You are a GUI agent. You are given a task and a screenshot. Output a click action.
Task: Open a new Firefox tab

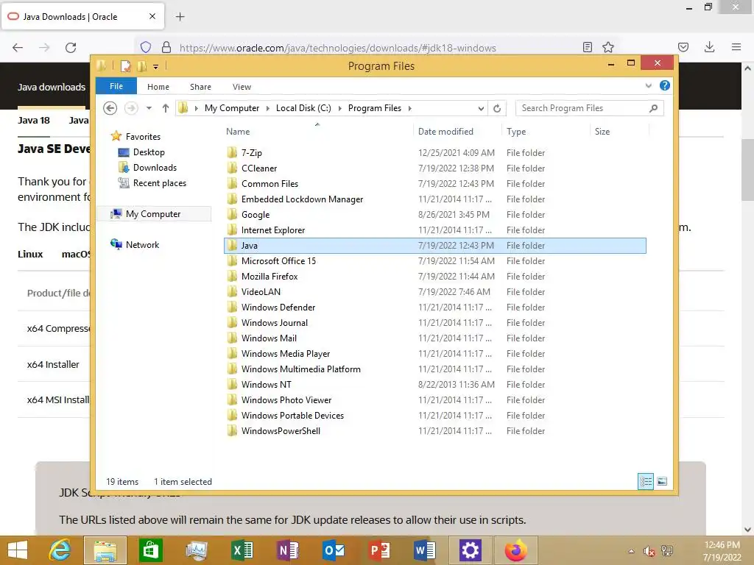pos(180,17)
